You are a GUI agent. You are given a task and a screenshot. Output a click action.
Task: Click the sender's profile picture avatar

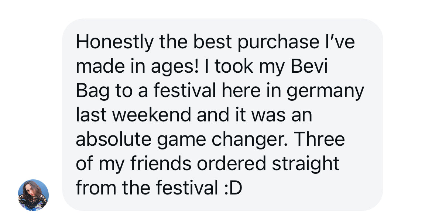(33, 195)
